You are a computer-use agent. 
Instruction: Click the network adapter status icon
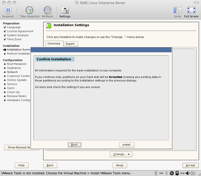click(182, 173)
